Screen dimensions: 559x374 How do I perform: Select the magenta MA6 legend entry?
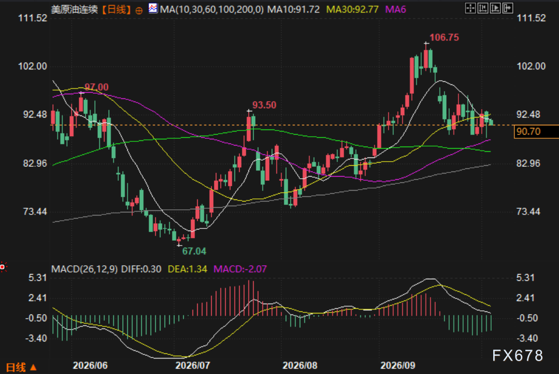[395, 9]
